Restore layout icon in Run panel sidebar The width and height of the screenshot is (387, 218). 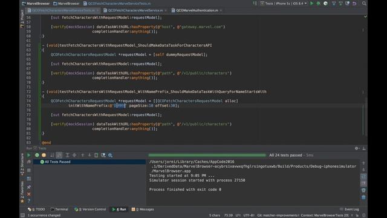pos(29,179)
